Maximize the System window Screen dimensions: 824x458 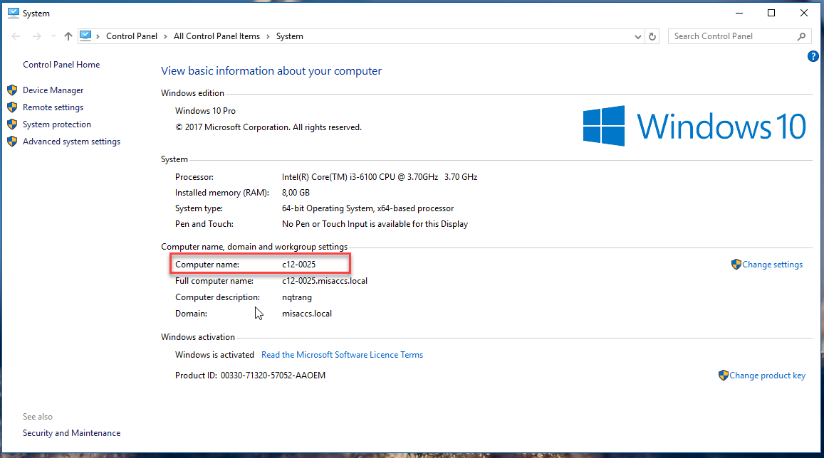[771, 13]
